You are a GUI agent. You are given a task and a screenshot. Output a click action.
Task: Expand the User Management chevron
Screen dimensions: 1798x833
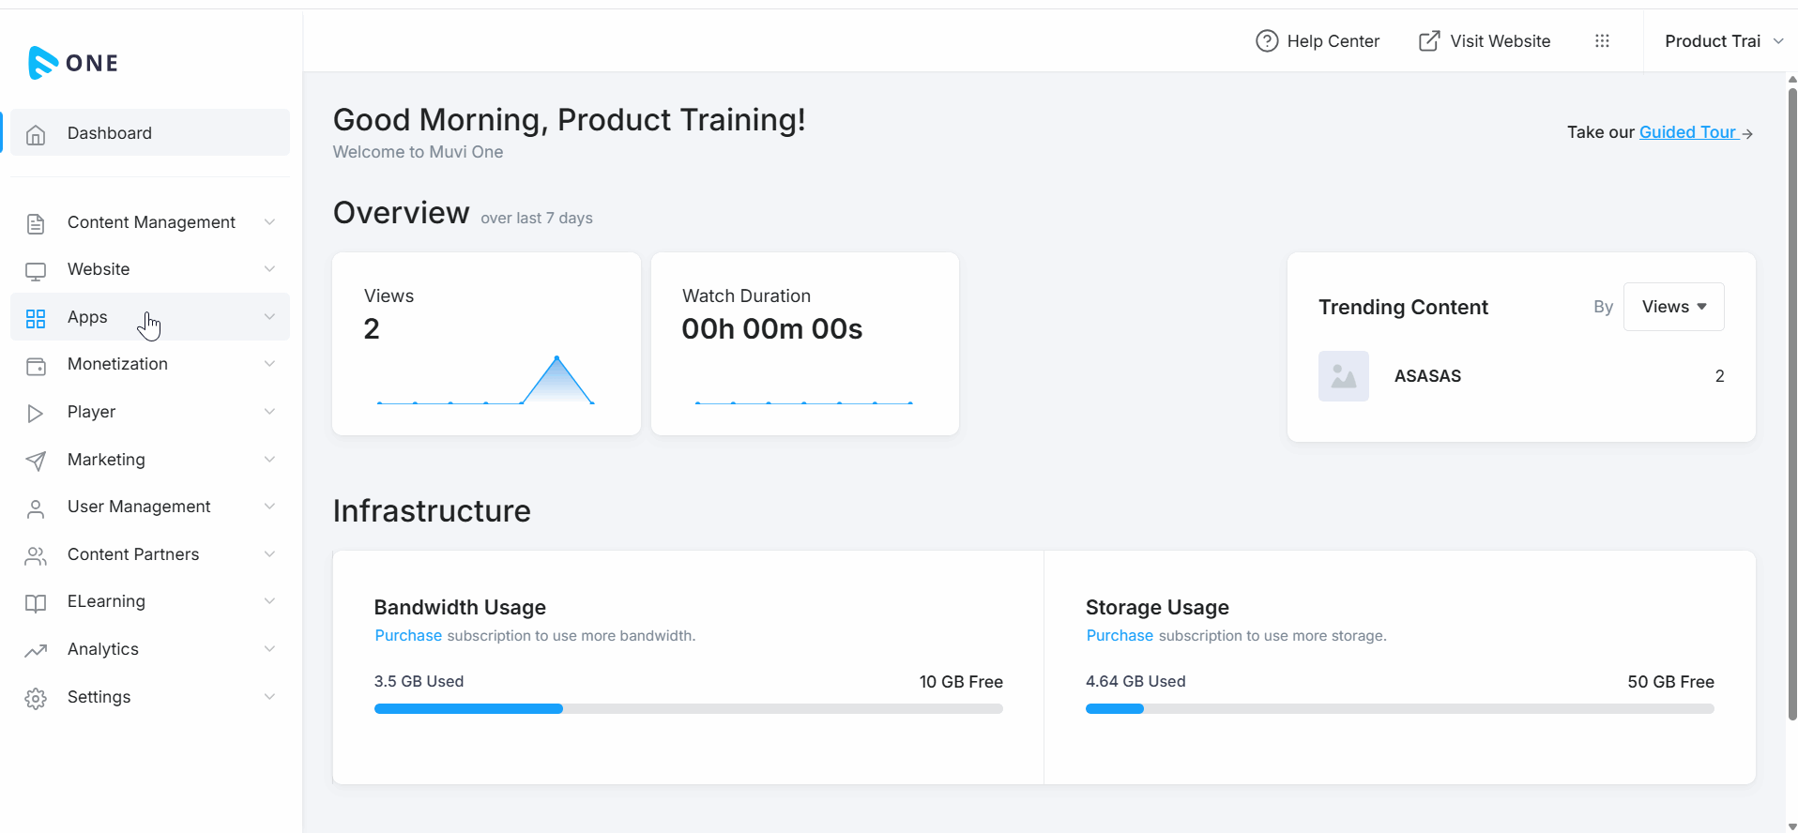pyautogui.click(x=269, y=507)
